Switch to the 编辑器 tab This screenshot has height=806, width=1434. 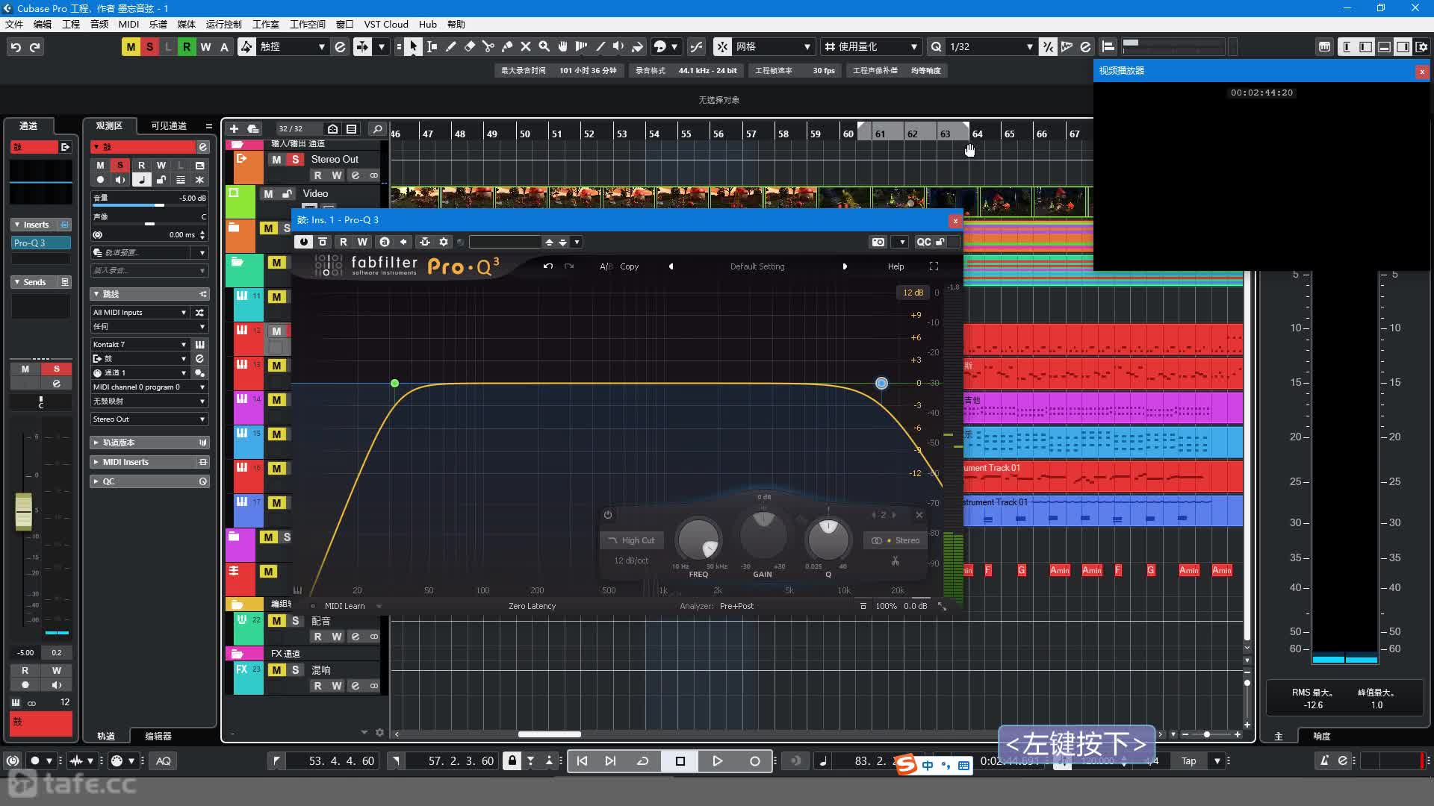pos(158,736)
